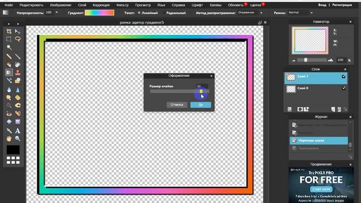Select the Clone Stamp tool
Viewport: 361px width, 203px height.
point(17,73)
